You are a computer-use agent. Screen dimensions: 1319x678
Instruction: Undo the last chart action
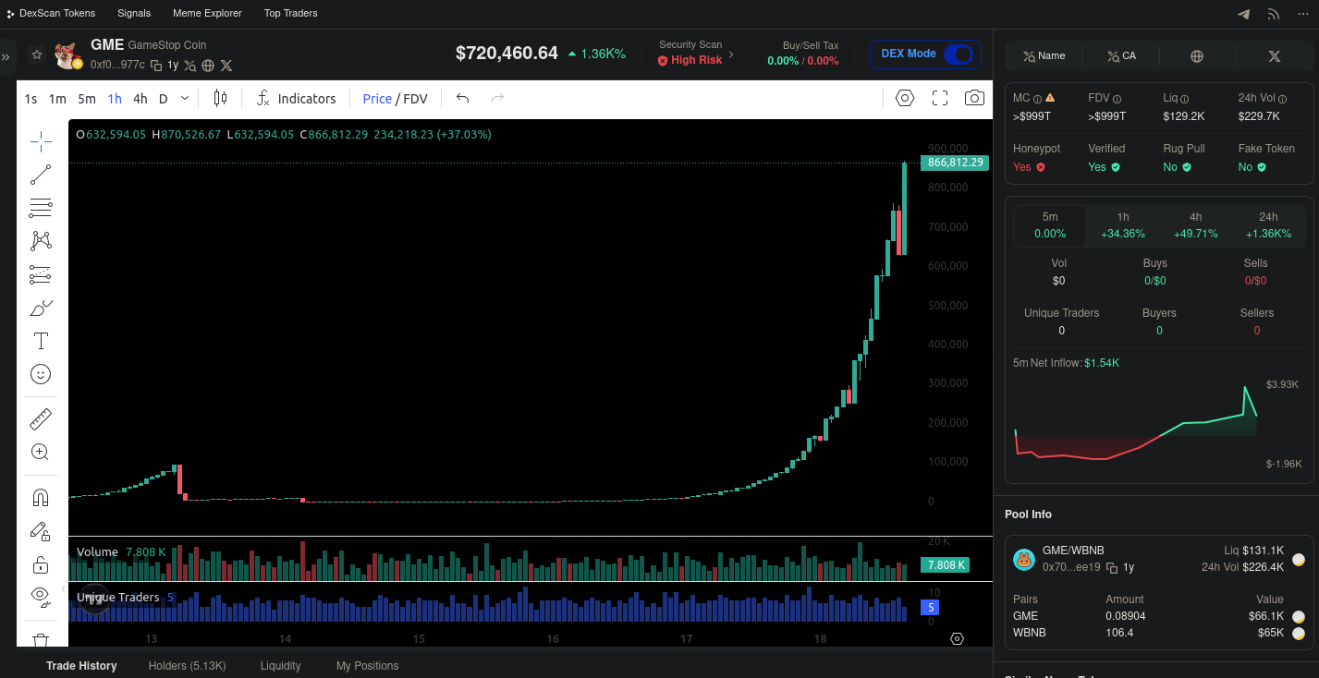[x=463, y=98]
